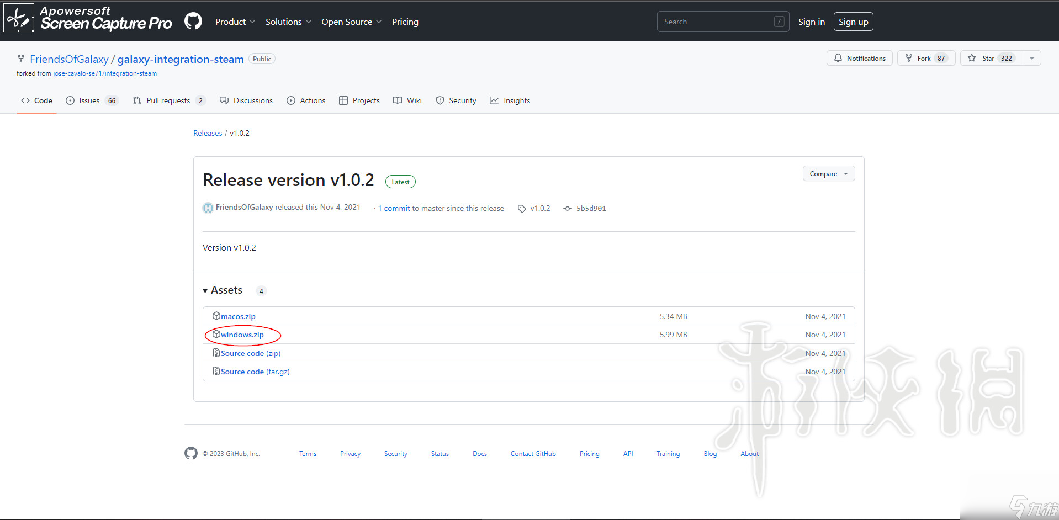Open the GitHub homepage via Octocat logo
Viewport: 1059px width, 520px height.
[x=193, y=22]
